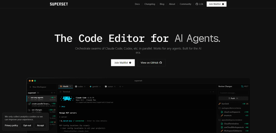
Task: Open the new tab dropdown chevron after cursor
Action: [123, 87]
